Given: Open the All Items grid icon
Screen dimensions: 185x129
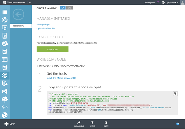Looking at the screenshot, I should tap(5, 12).
